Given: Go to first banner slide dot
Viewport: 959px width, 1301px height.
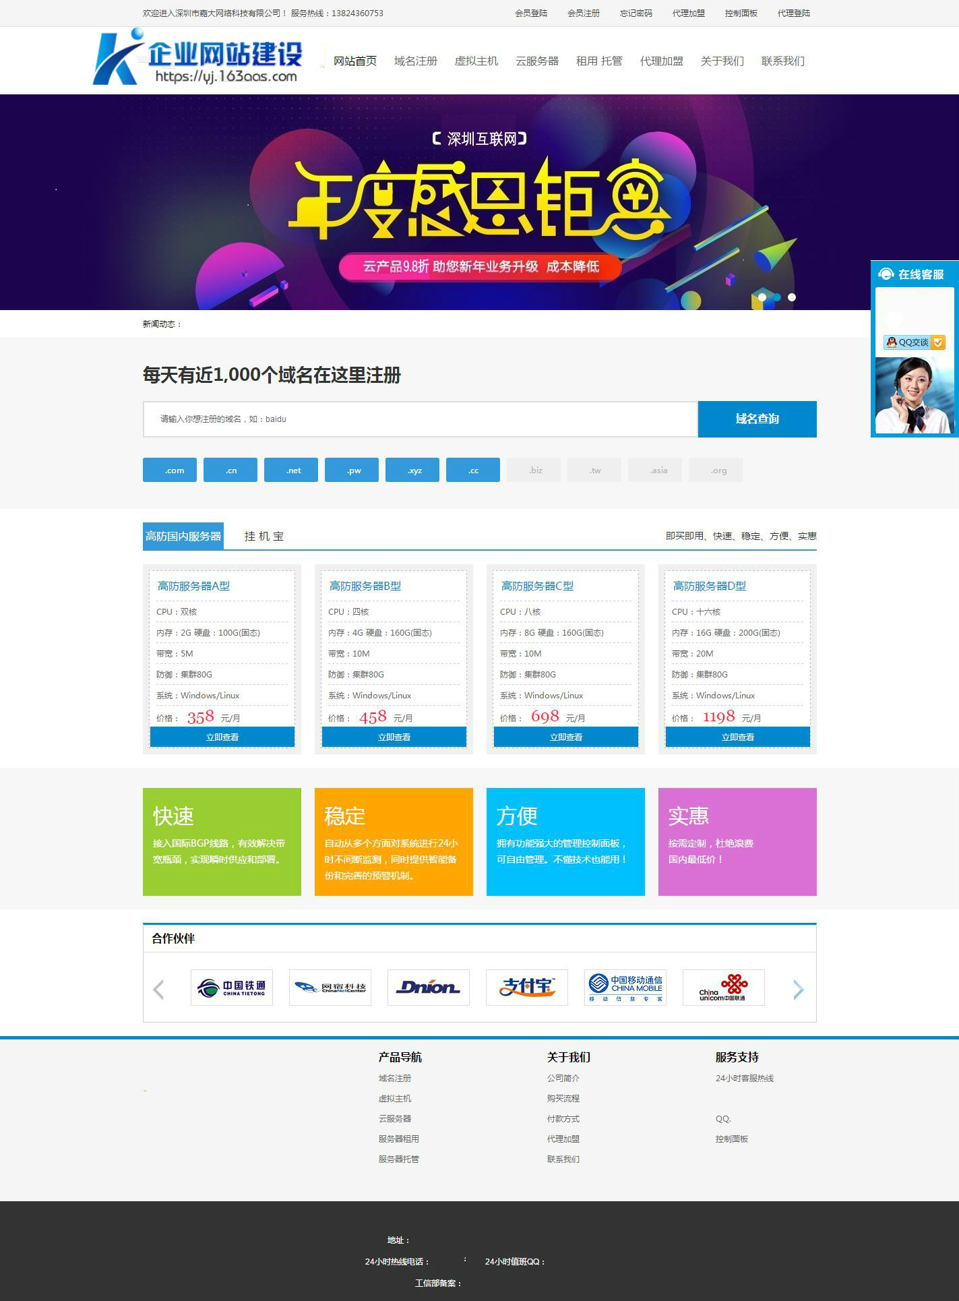Looking at the screenshot, I should point(762,297).
